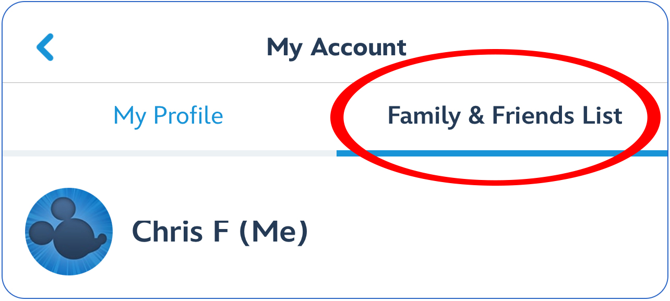Click the word "List" in the tab bar
670x301 pixels.
click(x=603, y=115)
